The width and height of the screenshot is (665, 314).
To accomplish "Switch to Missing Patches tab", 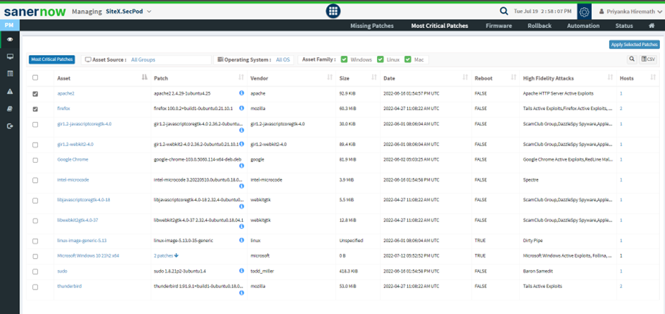I will 372,26.
